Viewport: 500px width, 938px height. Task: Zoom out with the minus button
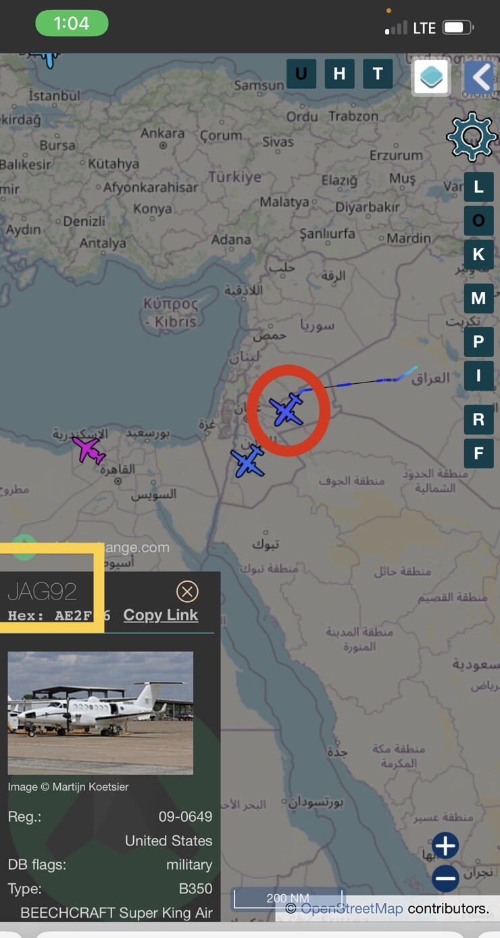[x=445, y=879]
